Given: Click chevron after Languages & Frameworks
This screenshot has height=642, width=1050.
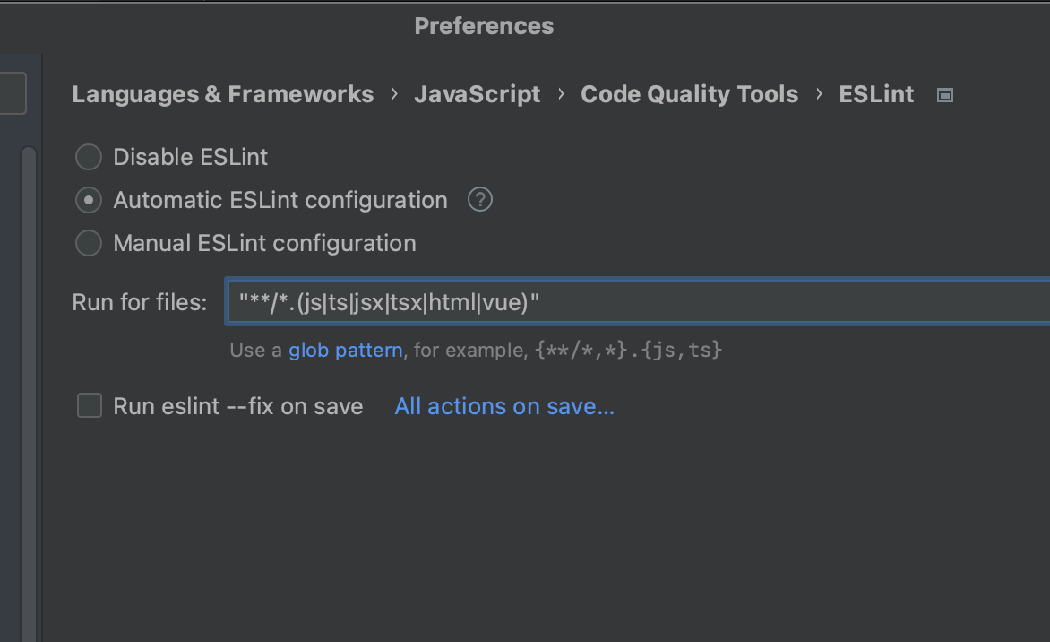Looking at the screenshot, I should tap(394, 94).
